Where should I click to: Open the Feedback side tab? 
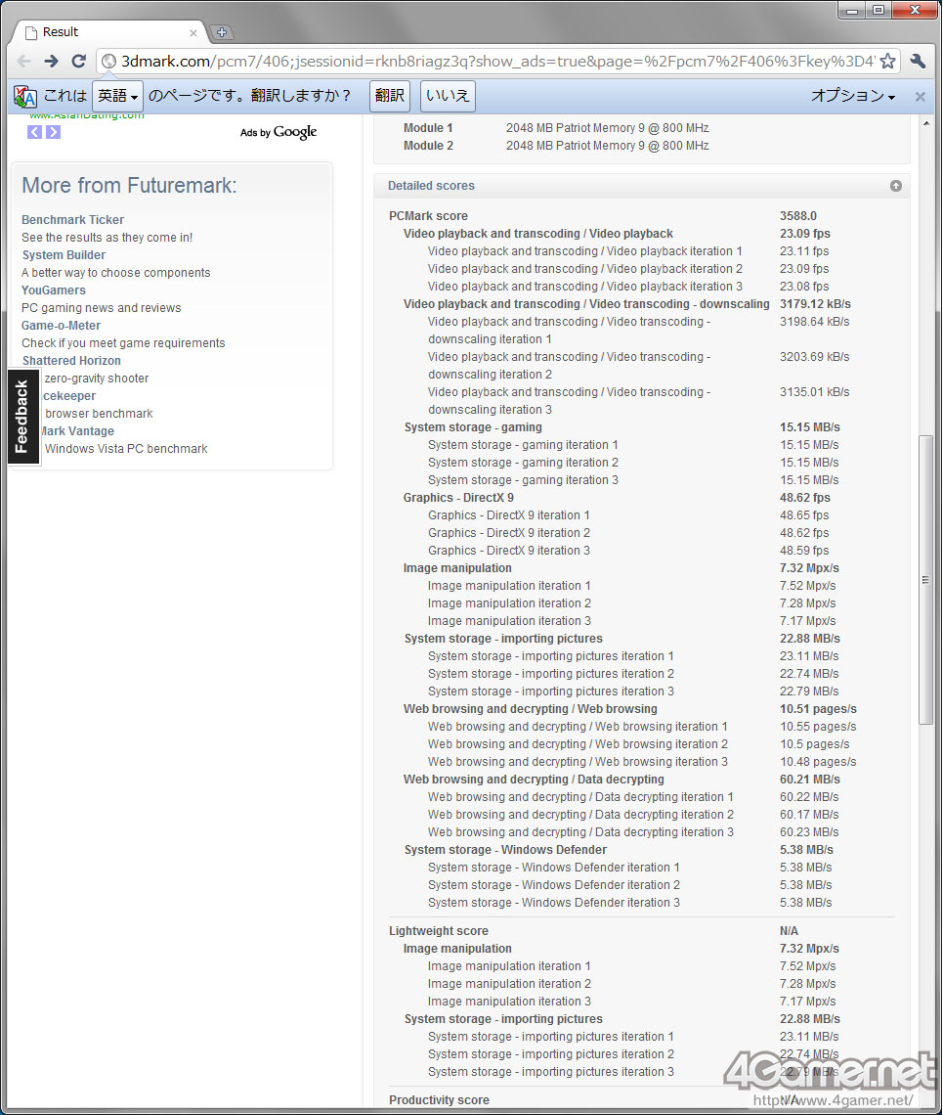[x=23, y=417]
